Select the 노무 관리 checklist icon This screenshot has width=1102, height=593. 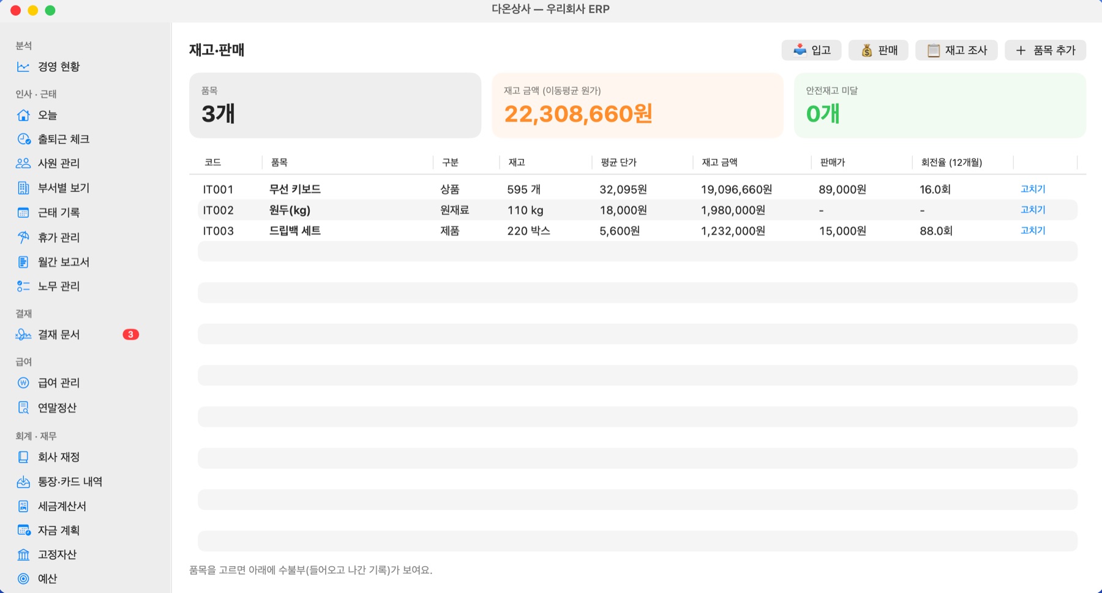point(23,286)
